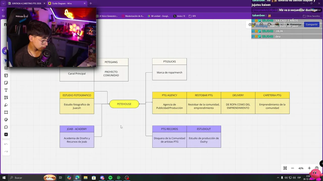This screenshot has width=323, height=181.
Task: Select the Sticky note tool
Action: (x=6, y=83)
